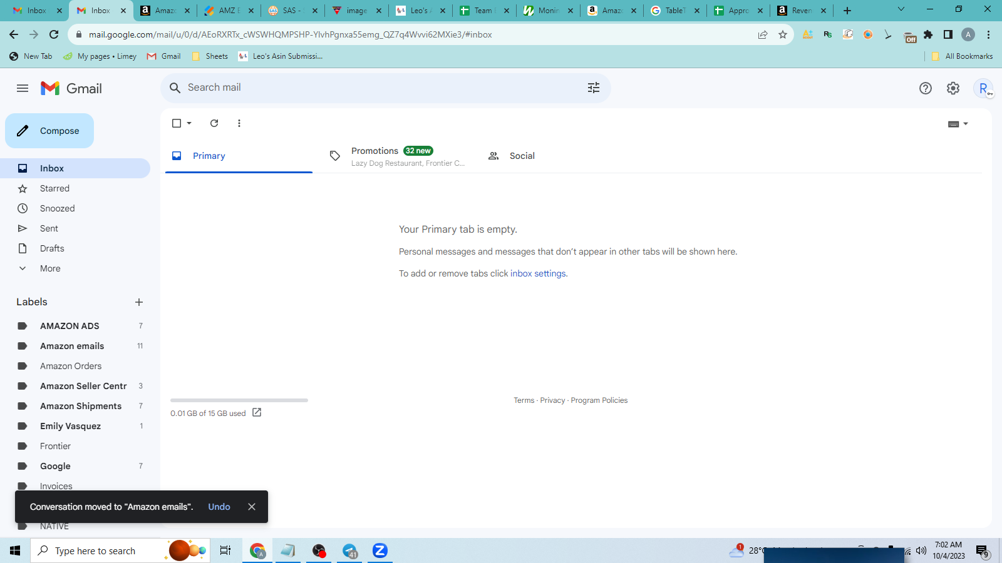Open the Gmail Support help icon
The width and height of the screenshot is (1002, 563).
(x=926, y=88)
